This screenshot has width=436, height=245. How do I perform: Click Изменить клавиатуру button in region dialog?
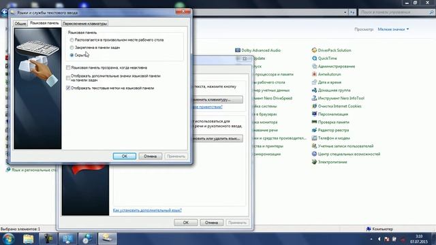coord(217,99)
